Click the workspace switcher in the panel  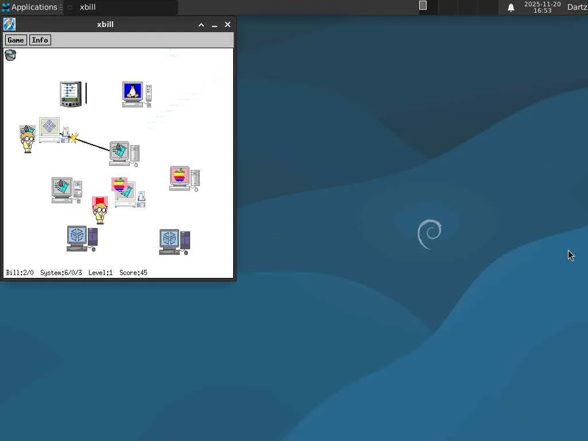coord(458,7)
